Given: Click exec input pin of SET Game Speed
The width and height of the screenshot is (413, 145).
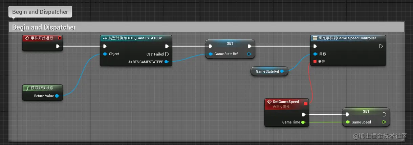Looking at the screenshot, I should pos(348,114).
